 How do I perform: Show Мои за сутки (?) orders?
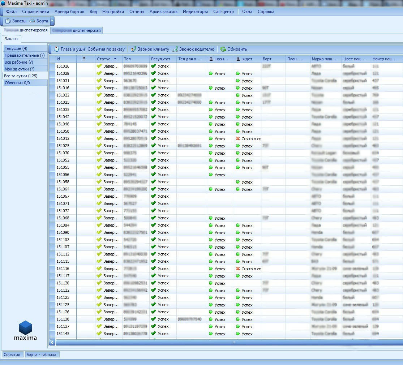pyautogui.click(x=25, y=69)
